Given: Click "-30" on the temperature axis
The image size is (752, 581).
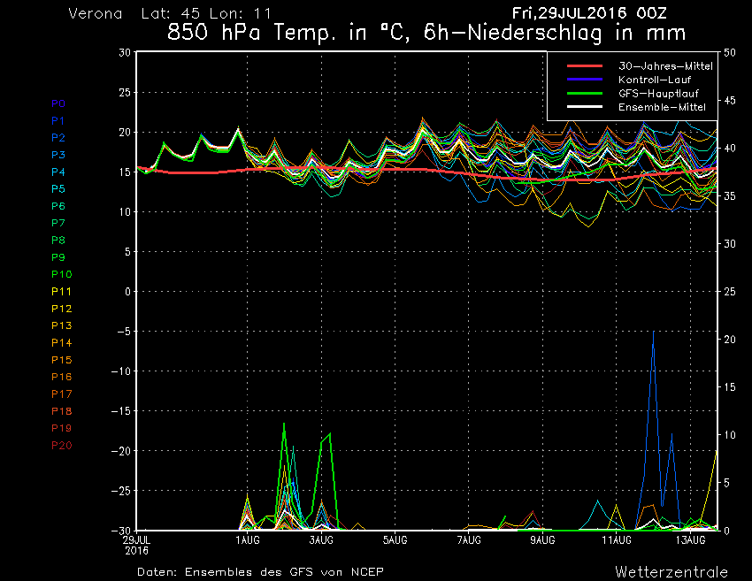Looking at the screenshot, I should (x=121, y=531).
